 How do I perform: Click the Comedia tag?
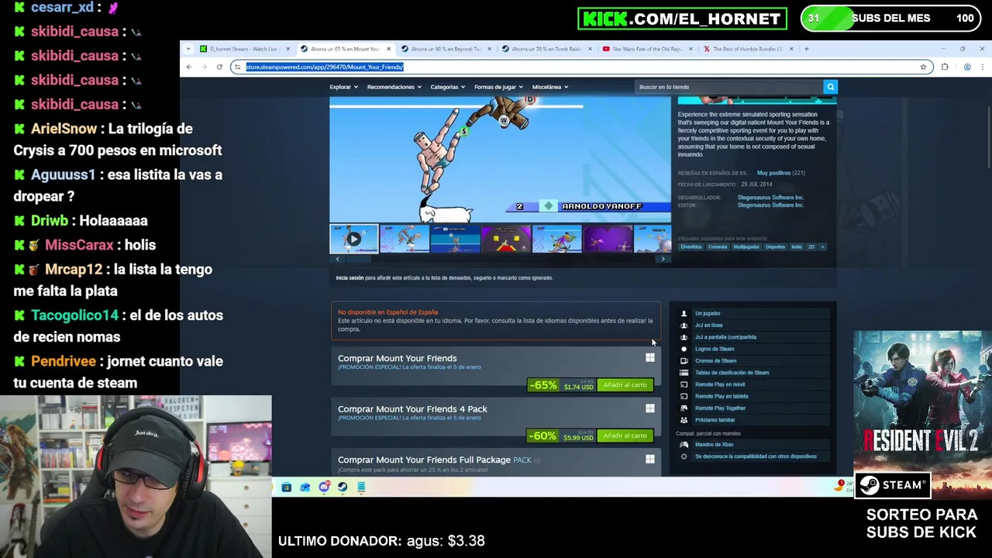pyautogui.click(x=718, y=246)
